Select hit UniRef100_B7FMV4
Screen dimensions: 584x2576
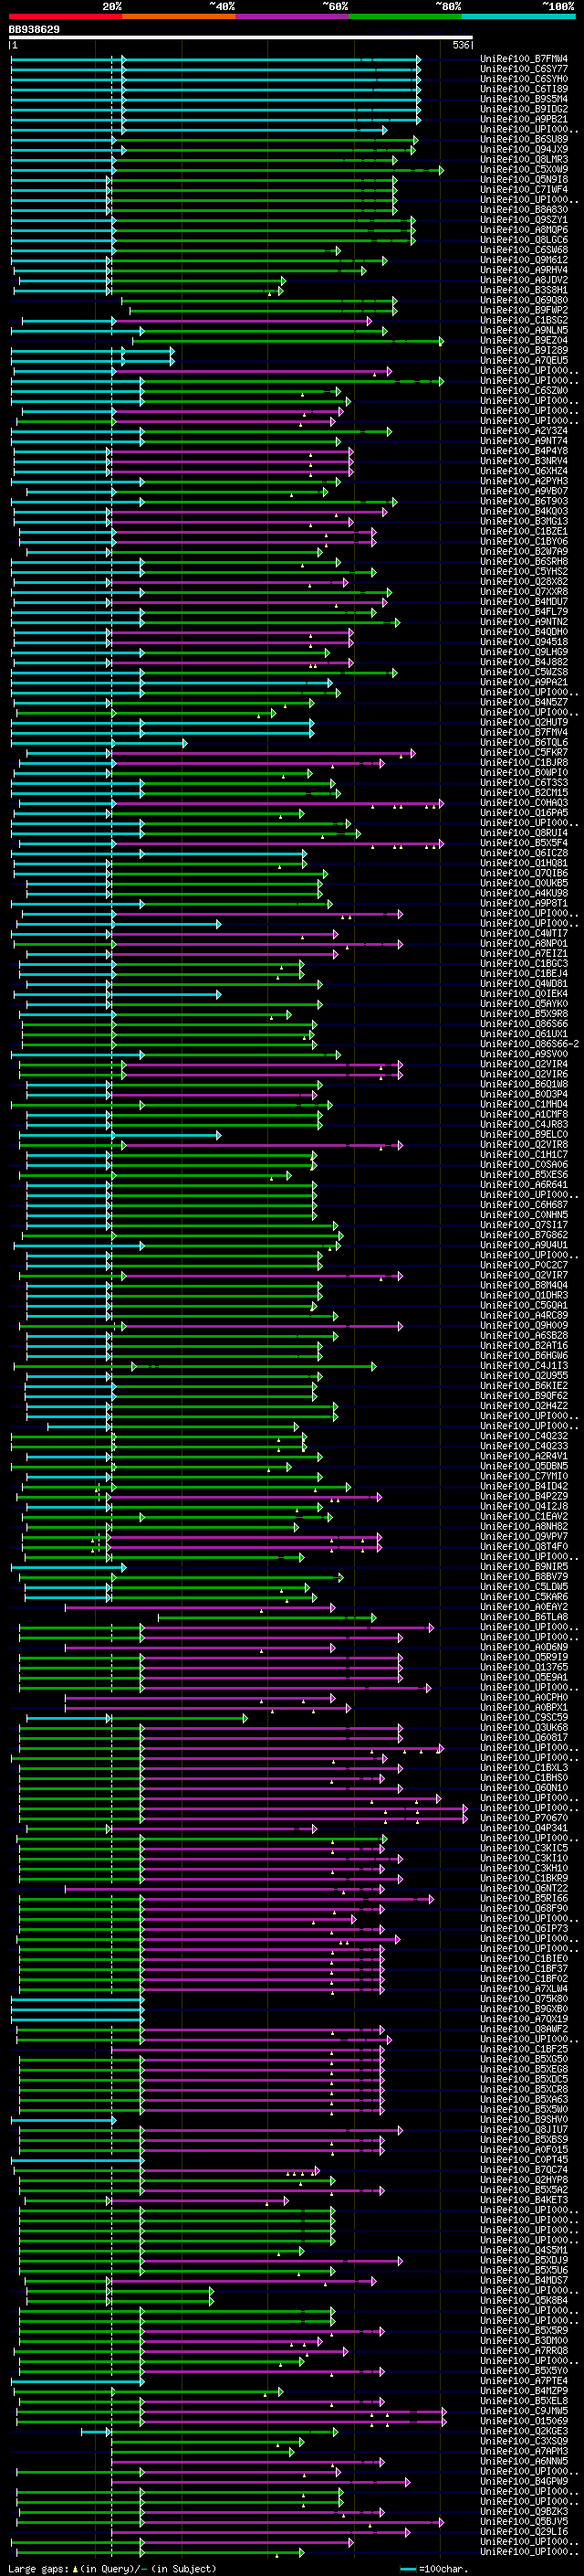(x=524, y=732)
